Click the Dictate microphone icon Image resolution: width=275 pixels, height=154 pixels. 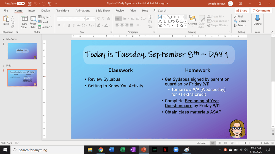pyautogui.click(x=257, y=18)
